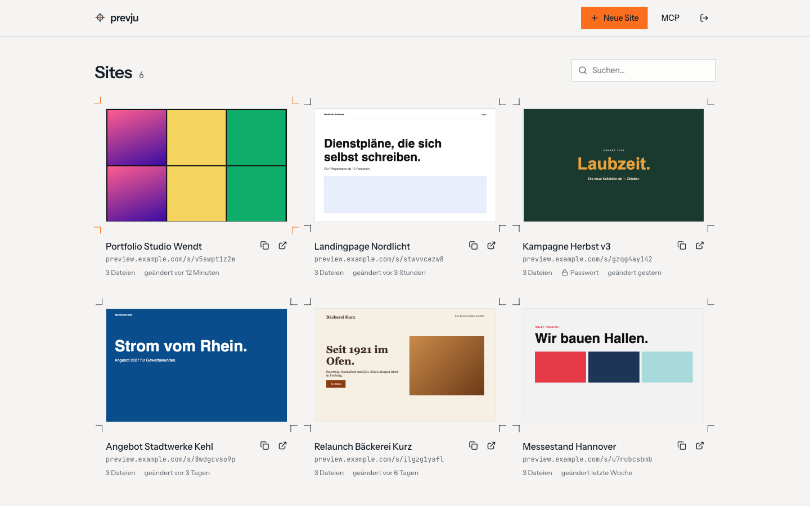Screen dimensions: 810x506
Task: Open the MCP page
Action: (670, 18)
